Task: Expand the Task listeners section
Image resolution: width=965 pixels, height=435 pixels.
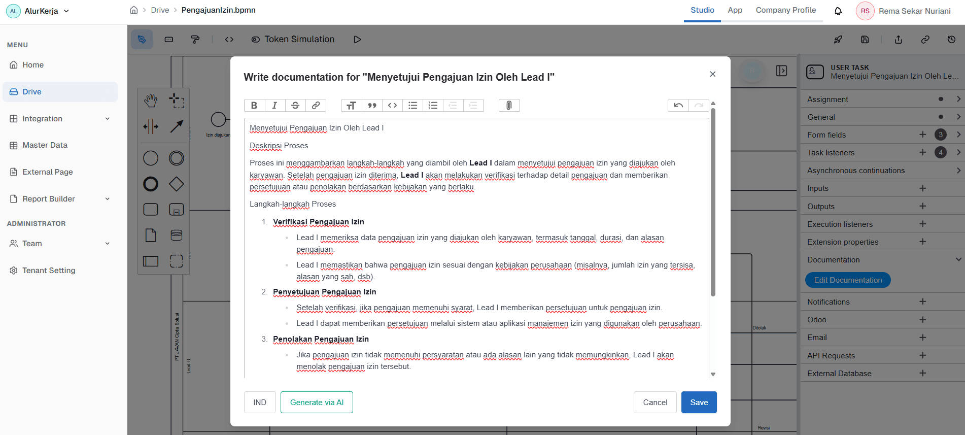Action: (x=958, y=152)
